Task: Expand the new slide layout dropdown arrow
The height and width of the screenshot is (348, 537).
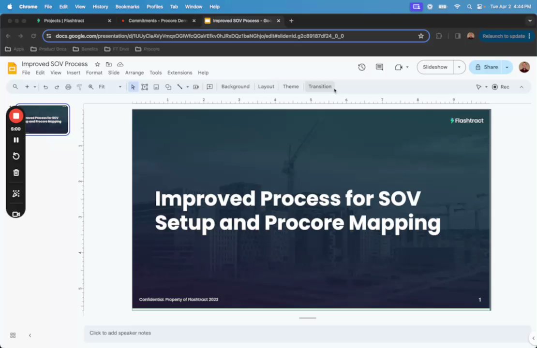Action: (34, 87)
